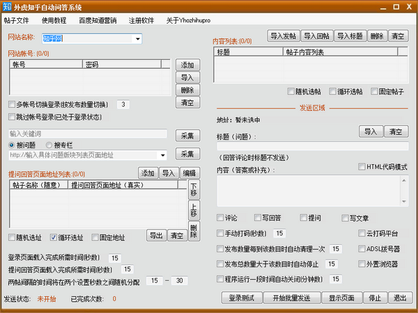Viewport: 418px width, 313px height.
Task: Click 下移 to move address down
Action: pos(194,188)
